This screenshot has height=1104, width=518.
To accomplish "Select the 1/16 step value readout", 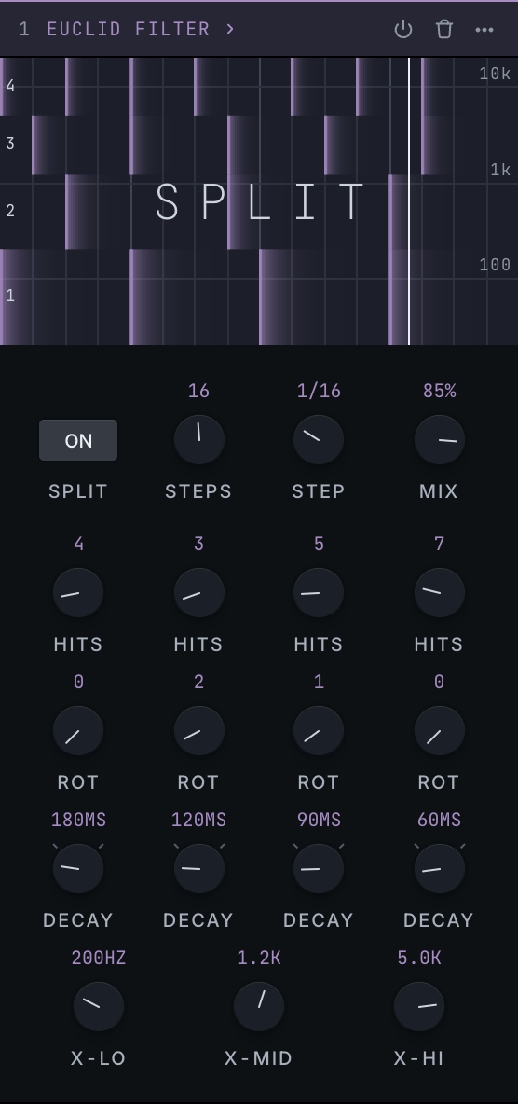I will [319, 391].
